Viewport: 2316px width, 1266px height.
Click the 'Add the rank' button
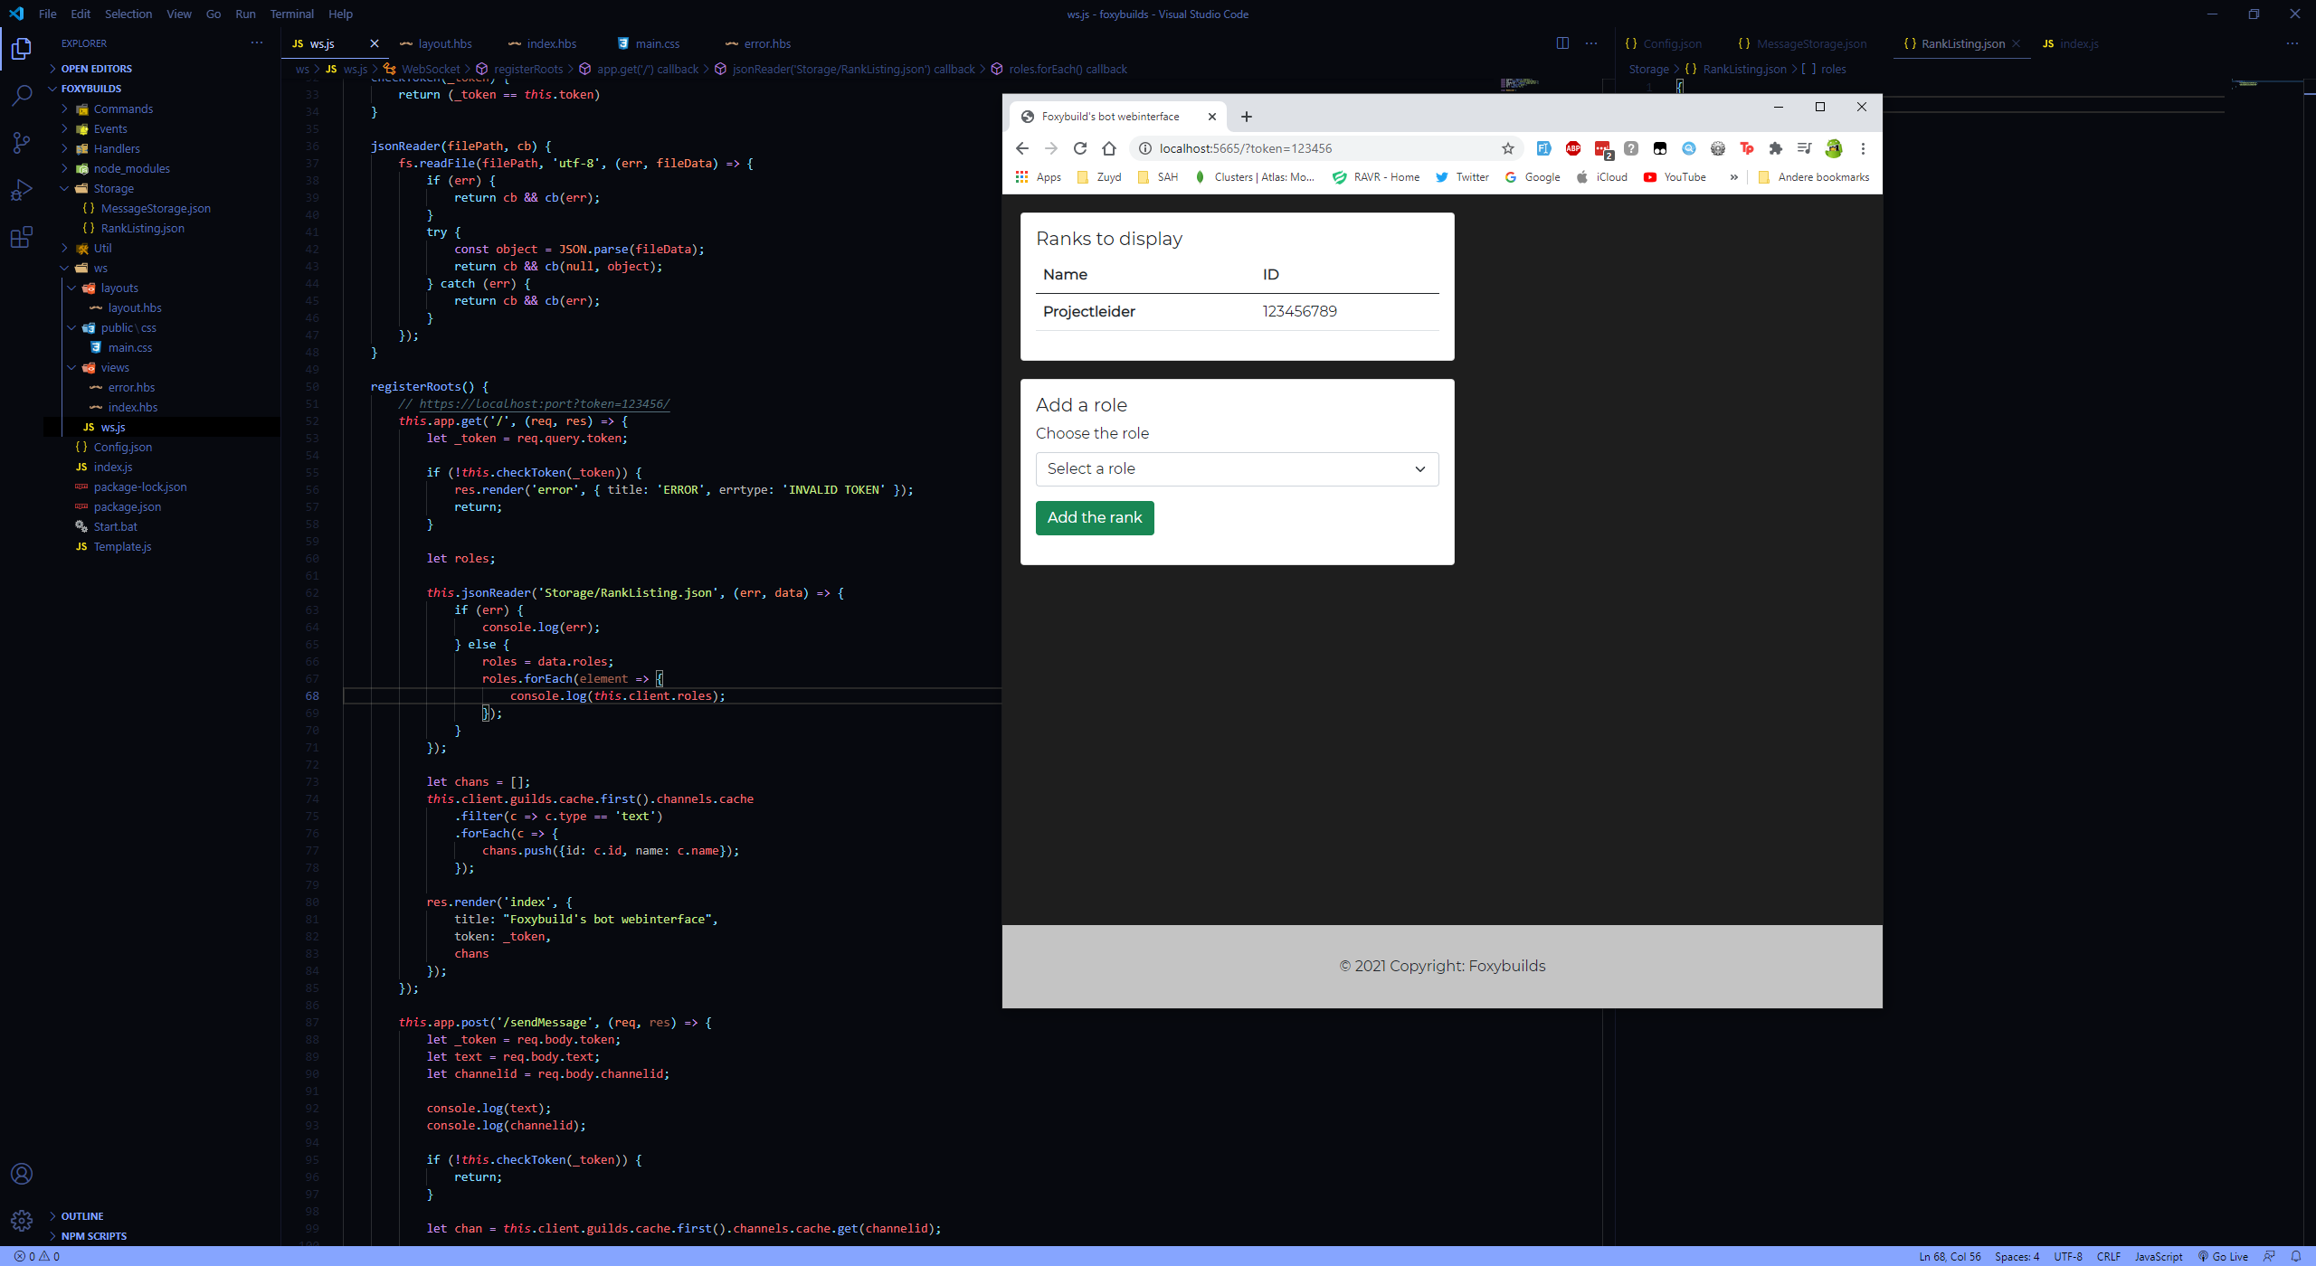click(1095, 517)
